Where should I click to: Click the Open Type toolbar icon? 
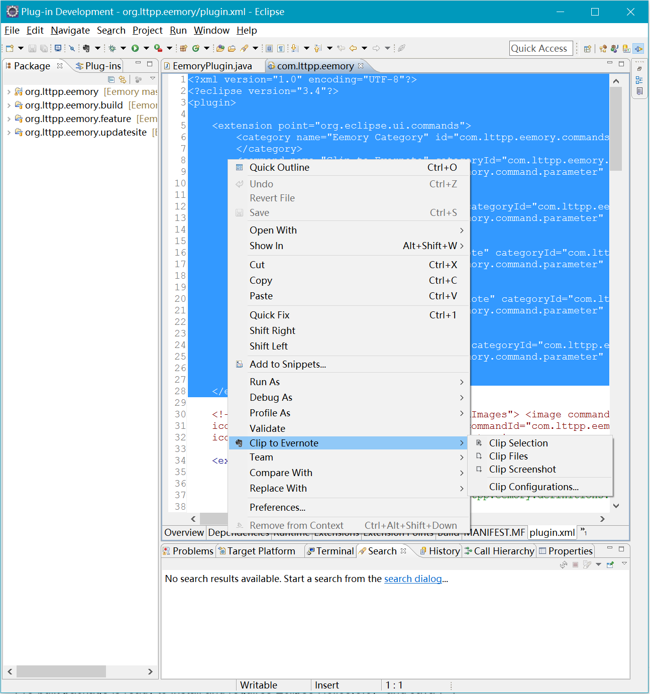click(x=220, y=48)
